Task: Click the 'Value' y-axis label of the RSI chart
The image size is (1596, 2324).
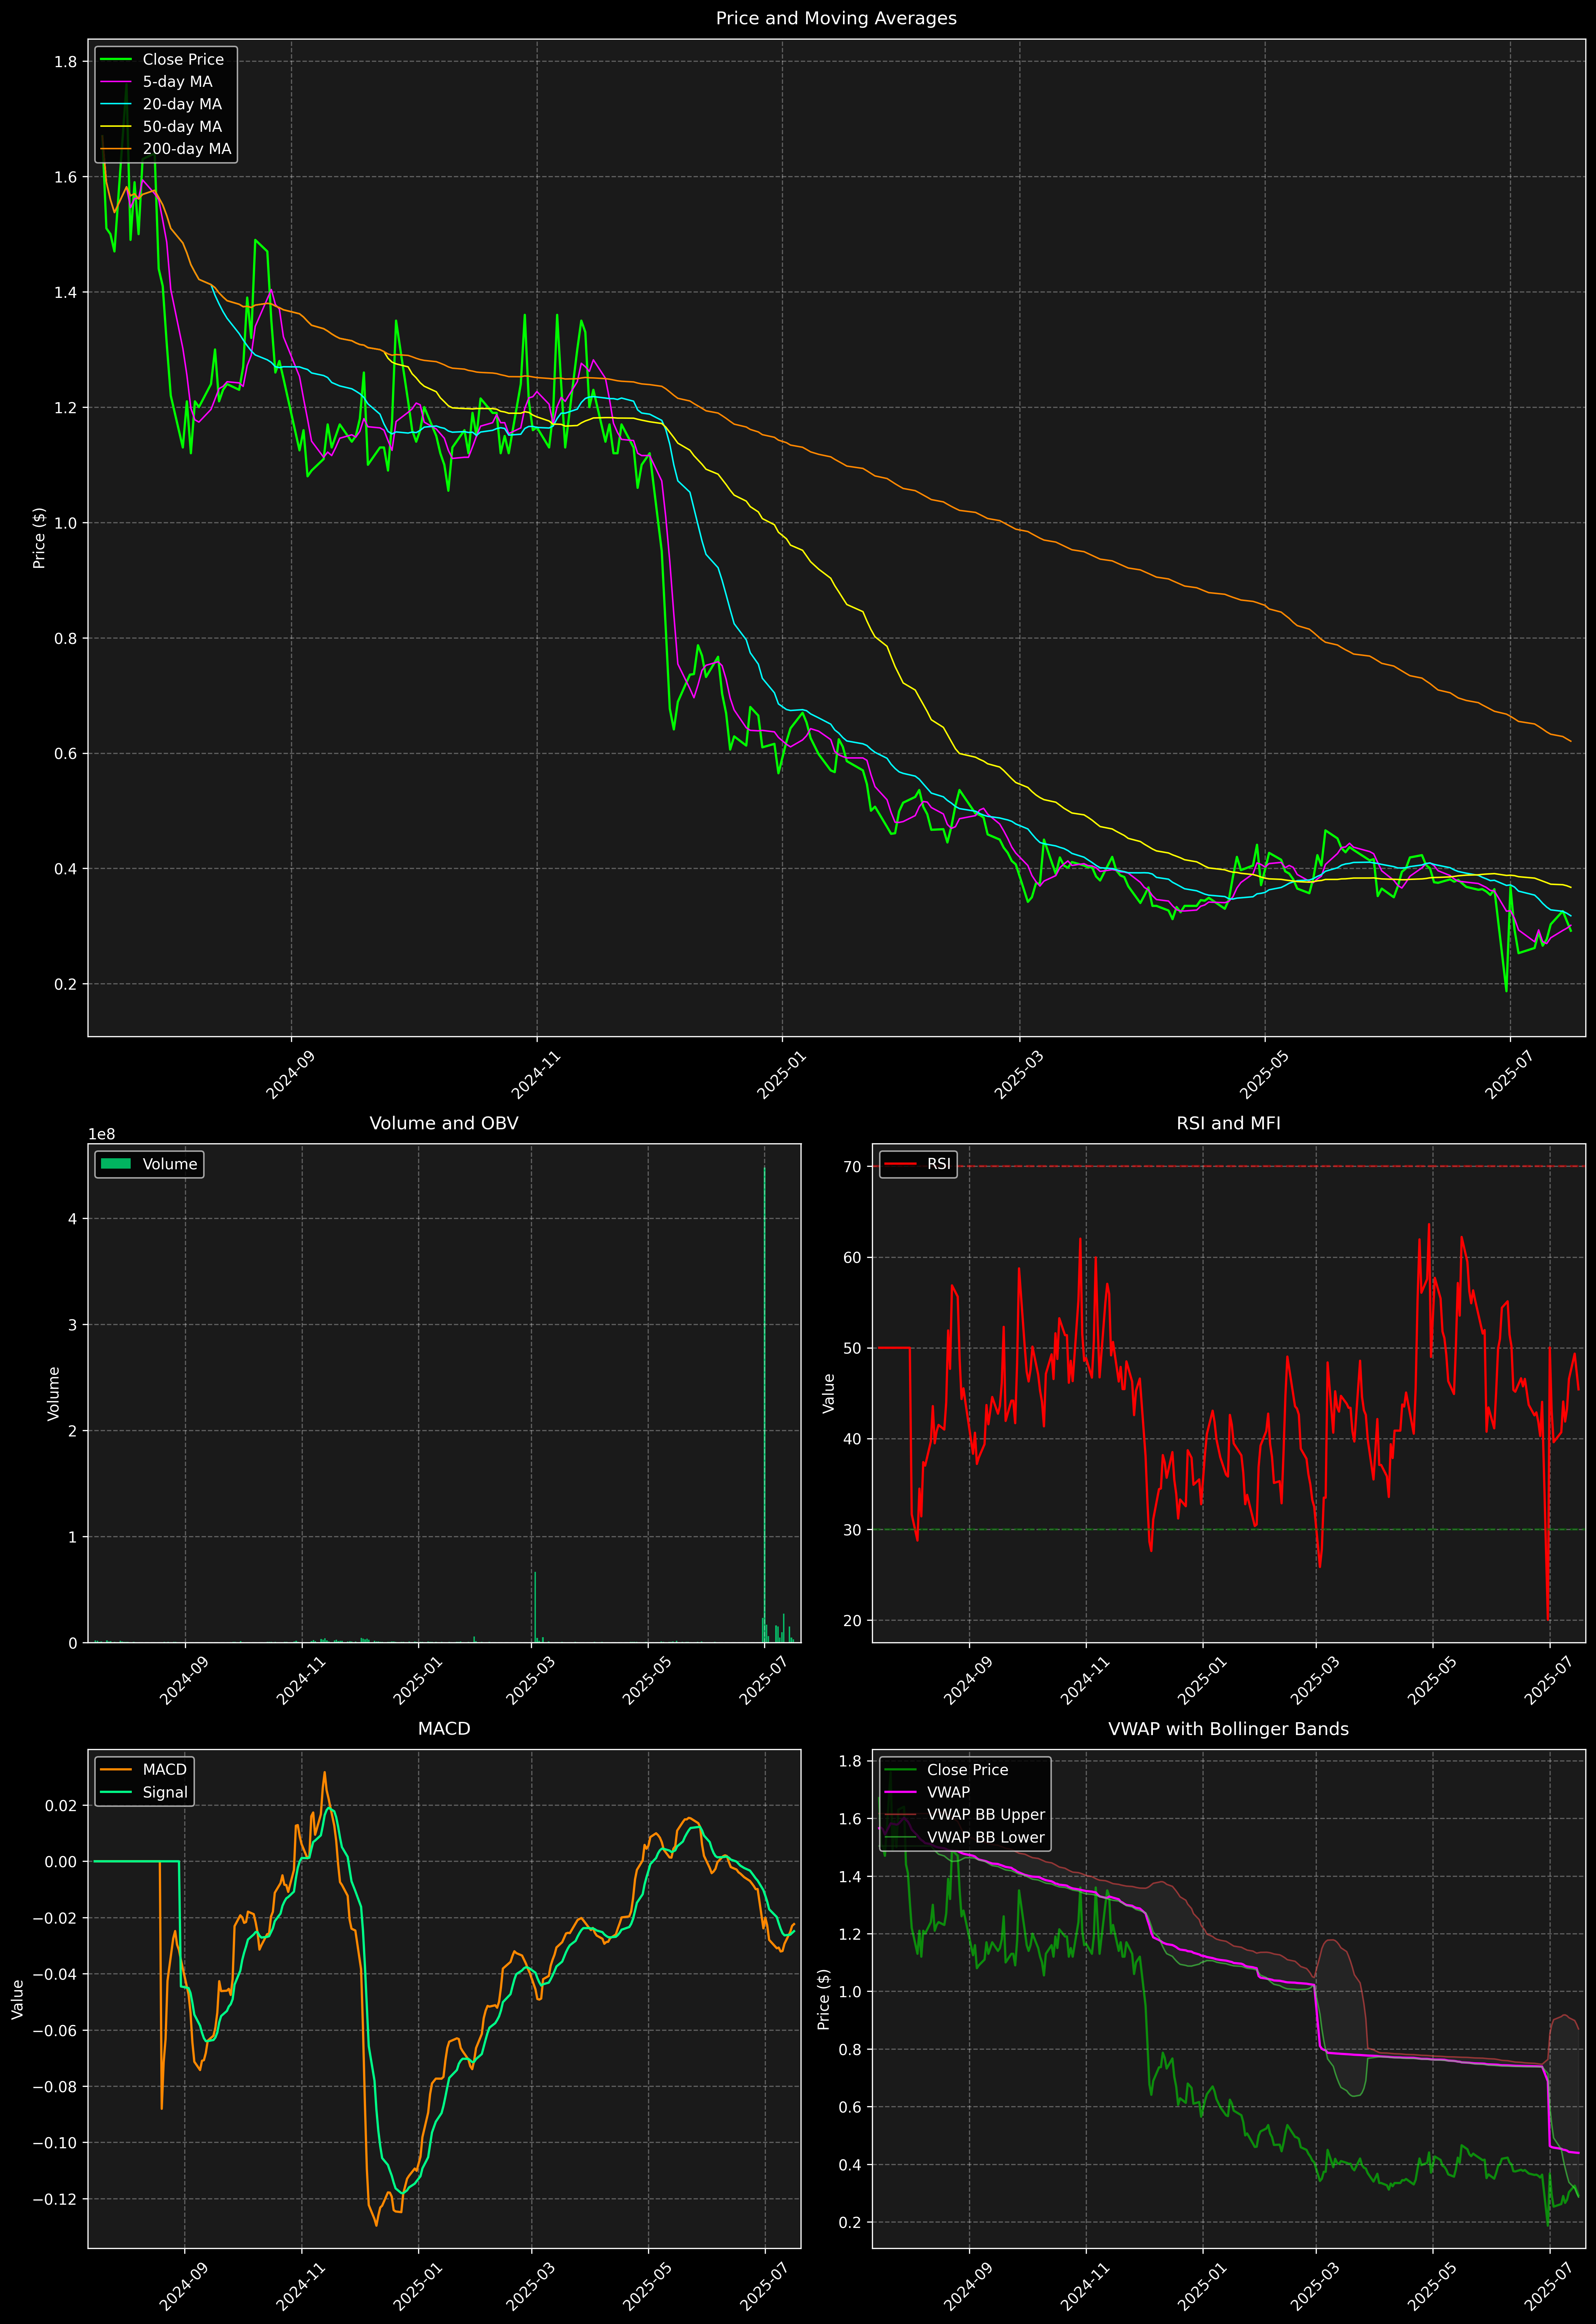Action: 828,1393
